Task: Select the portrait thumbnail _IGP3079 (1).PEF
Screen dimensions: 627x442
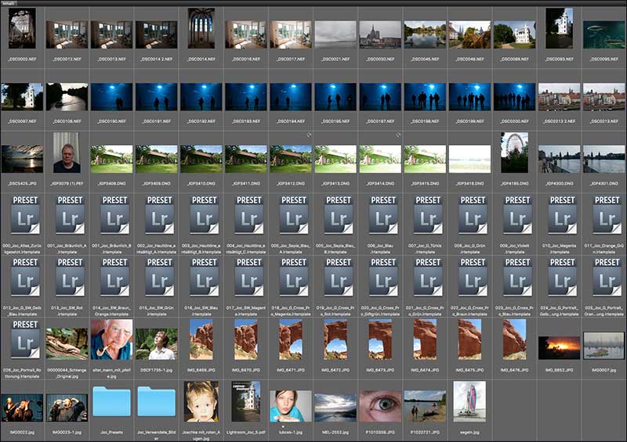Action: click(66, 153)
